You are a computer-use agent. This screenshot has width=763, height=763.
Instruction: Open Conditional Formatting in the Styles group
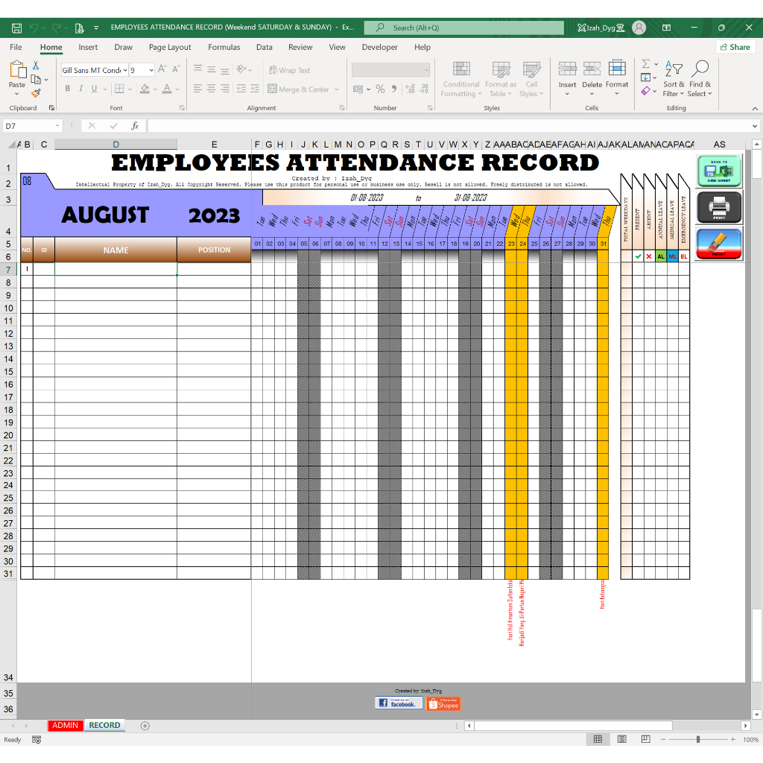460,80
